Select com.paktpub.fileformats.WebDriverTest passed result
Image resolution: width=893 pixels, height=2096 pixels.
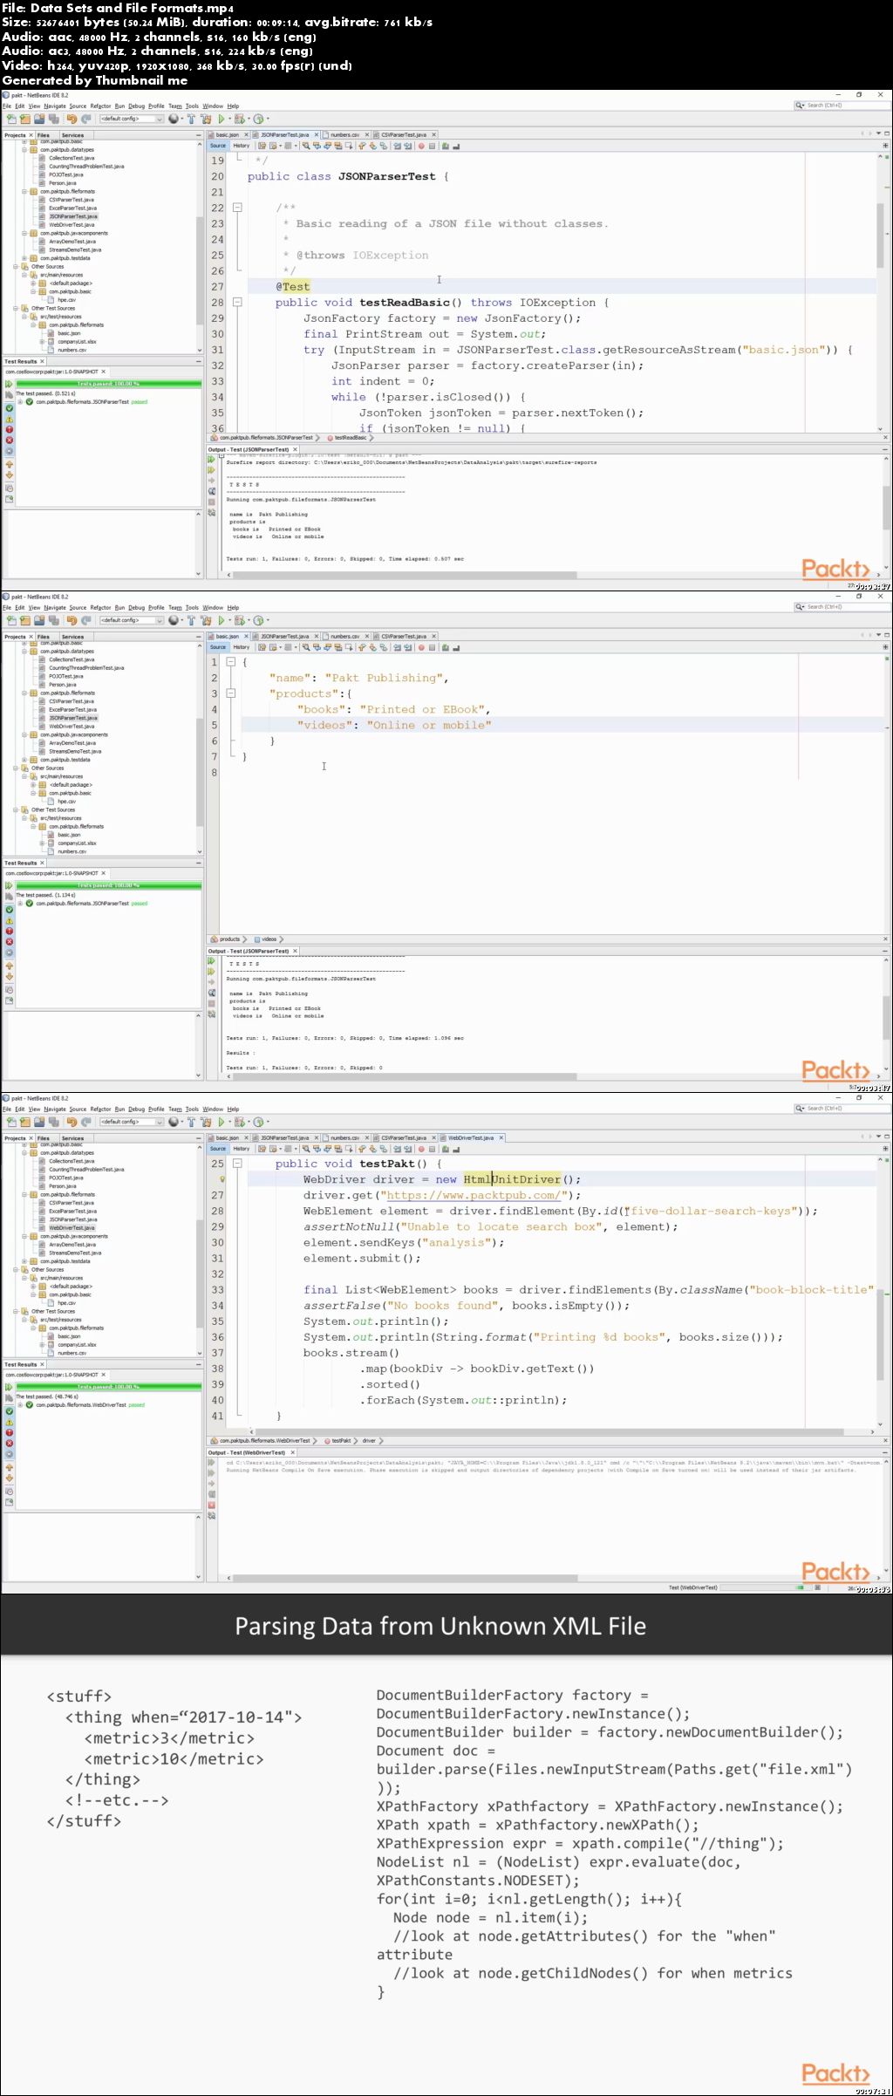click(85, 1404)
